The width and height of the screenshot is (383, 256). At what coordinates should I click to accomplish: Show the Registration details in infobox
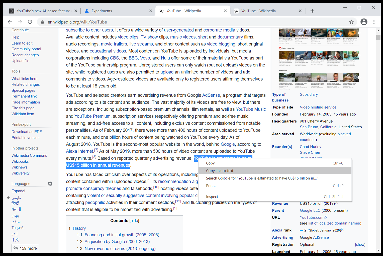pyautogui.click(x=360, y=244)
